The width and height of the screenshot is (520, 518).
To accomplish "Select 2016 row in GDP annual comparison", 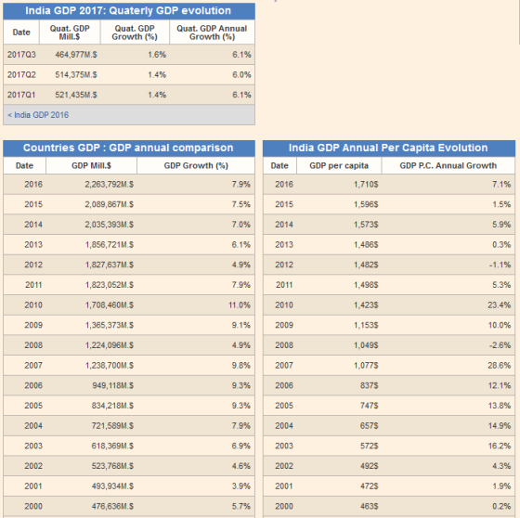I will [129, 185].
